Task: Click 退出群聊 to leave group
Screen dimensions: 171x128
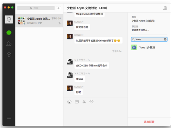Action: [149, 122]
